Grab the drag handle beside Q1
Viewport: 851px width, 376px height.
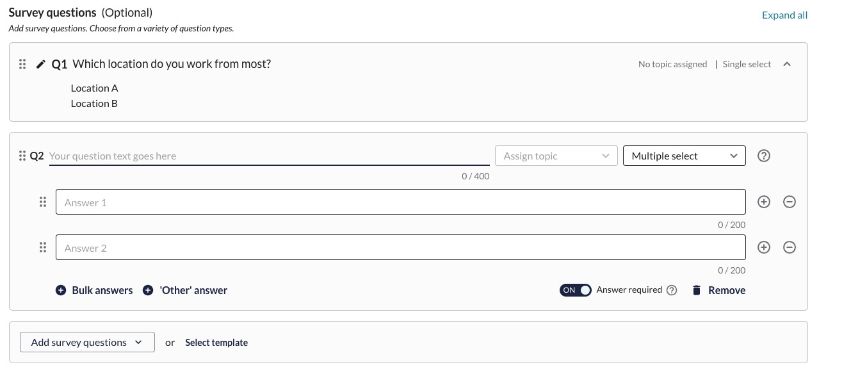(x=22, y=64)
